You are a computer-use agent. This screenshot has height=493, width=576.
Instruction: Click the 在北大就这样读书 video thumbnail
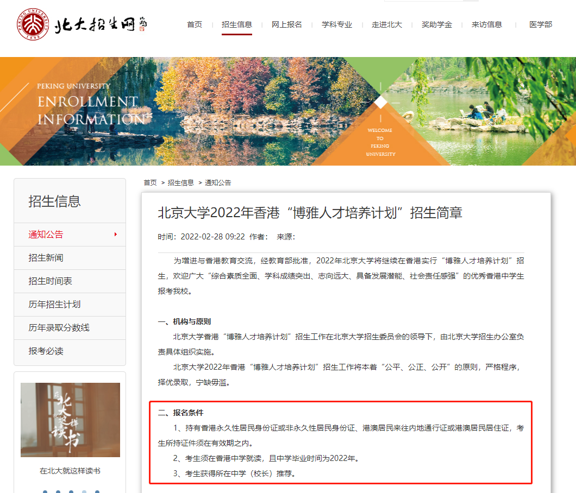tap(70, 420)
